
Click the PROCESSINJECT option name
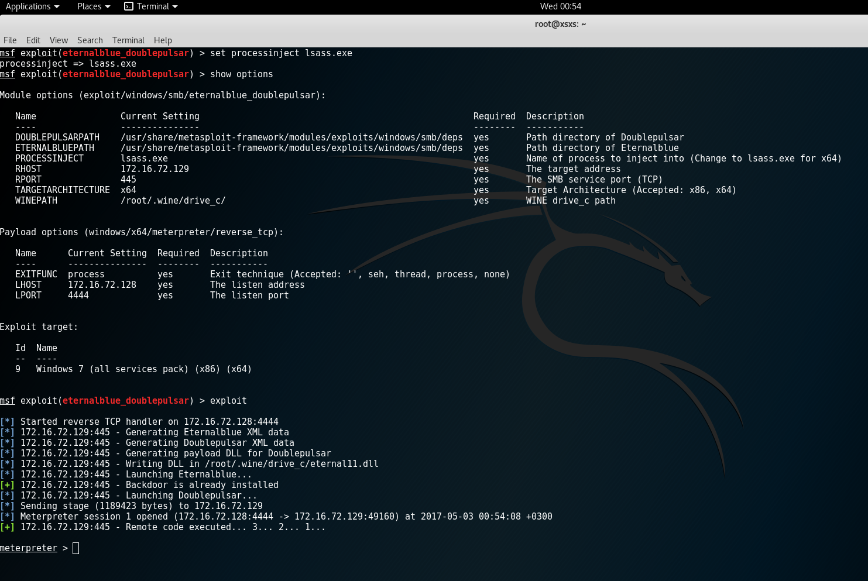tap(49, 159)
